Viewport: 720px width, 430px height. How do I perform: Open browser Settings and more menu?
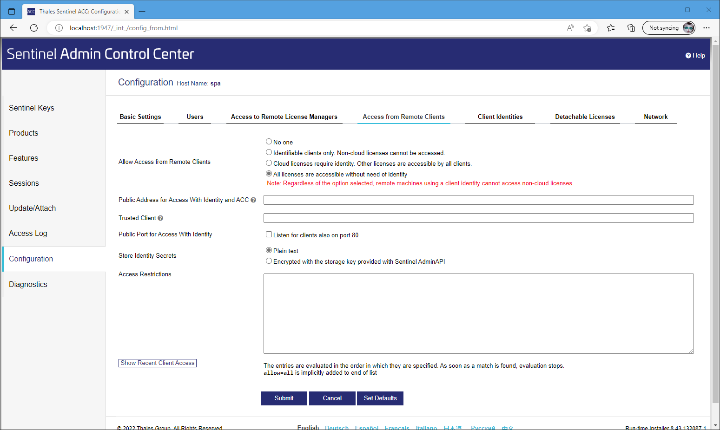tap(707, 28)
